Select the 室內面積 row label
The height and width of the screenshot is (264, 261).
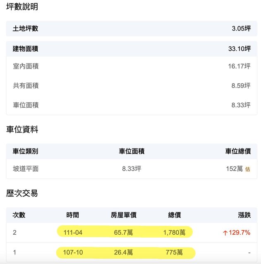pos(26,66)
